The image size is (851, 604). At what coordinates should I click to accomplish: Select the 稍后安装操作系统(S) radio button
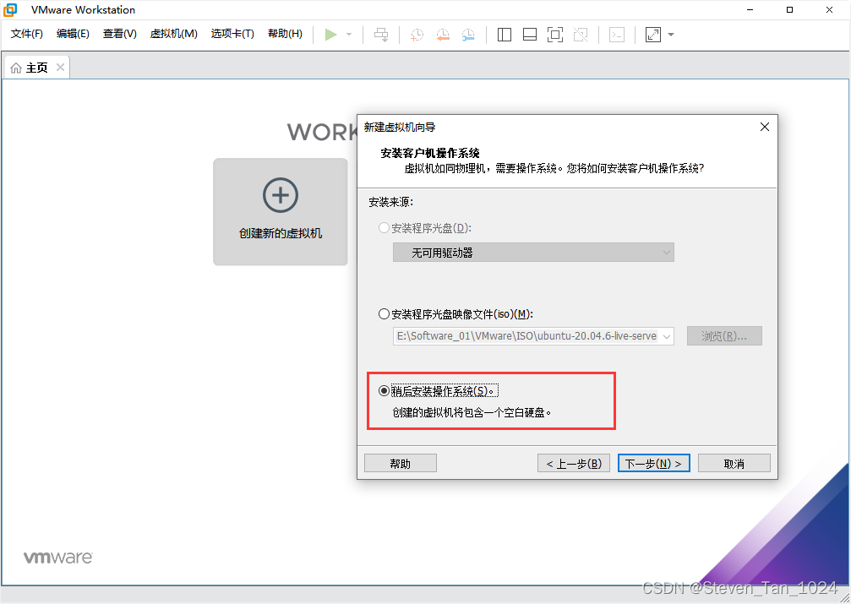click(x=384, y=391)
